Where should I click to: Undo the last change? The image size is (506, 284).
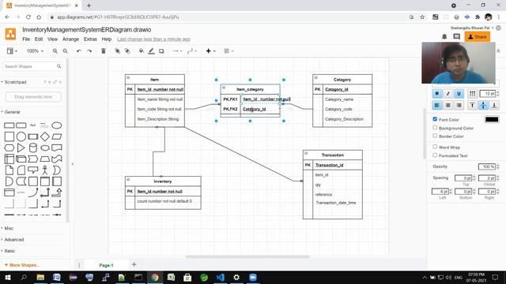(79, 50)
